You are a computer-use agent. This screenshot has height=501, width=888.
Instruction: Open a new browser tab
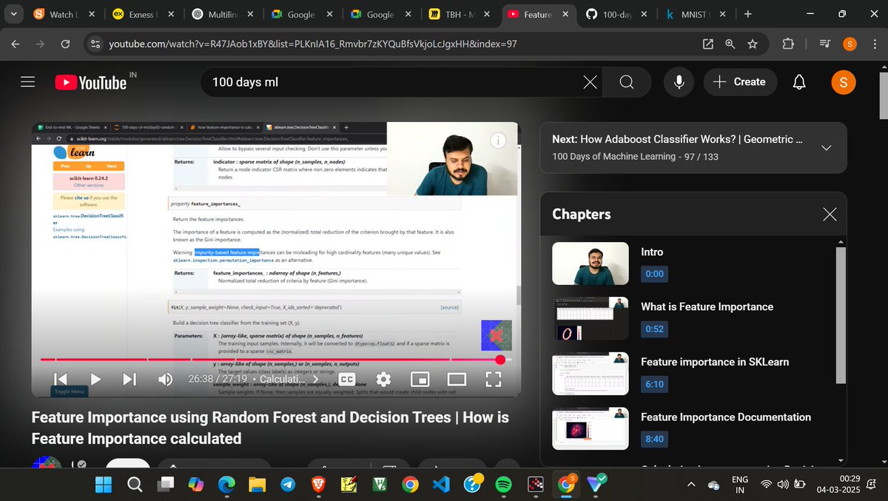[x=747, y=14]
